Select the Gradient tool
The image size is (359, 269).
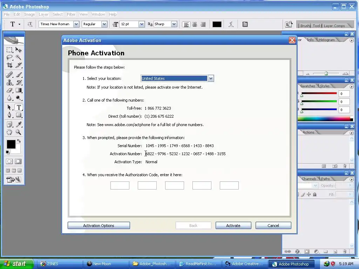point(19,90)
